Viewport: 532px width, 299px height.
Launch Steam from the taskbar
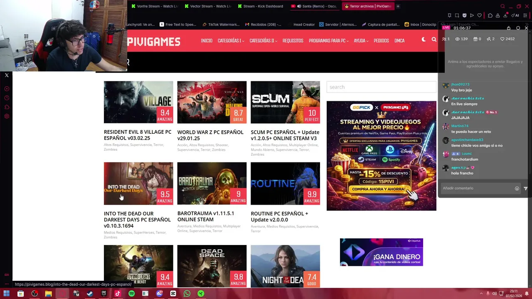coord(90,294)
